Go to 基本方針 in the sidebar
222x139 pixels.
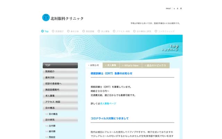[60, 77]
